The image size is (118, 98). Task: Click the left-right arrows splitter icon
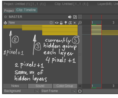click(x=80, y=86)
